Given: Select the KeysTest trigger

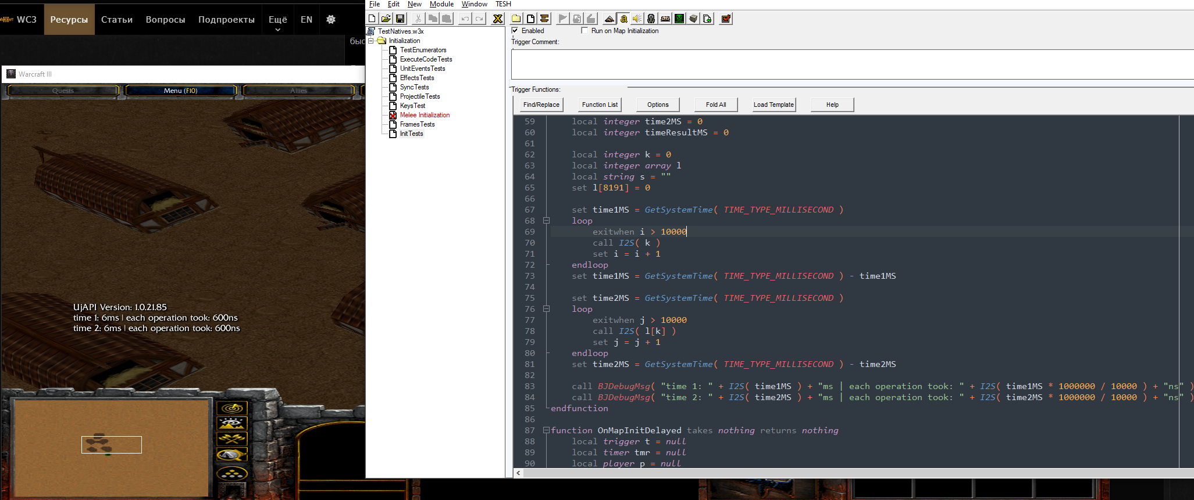Looking at the screenshot, I should pos(412,106).
